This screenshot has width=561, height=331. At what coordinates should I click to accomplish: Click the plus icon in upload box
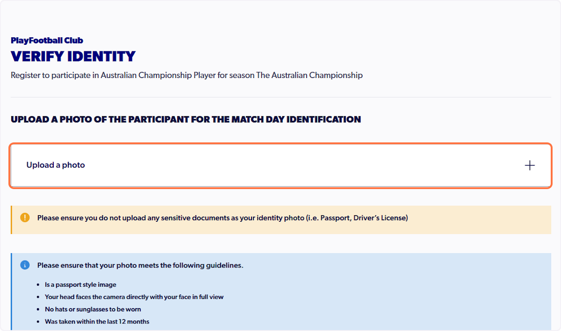(x=530, y=165)
